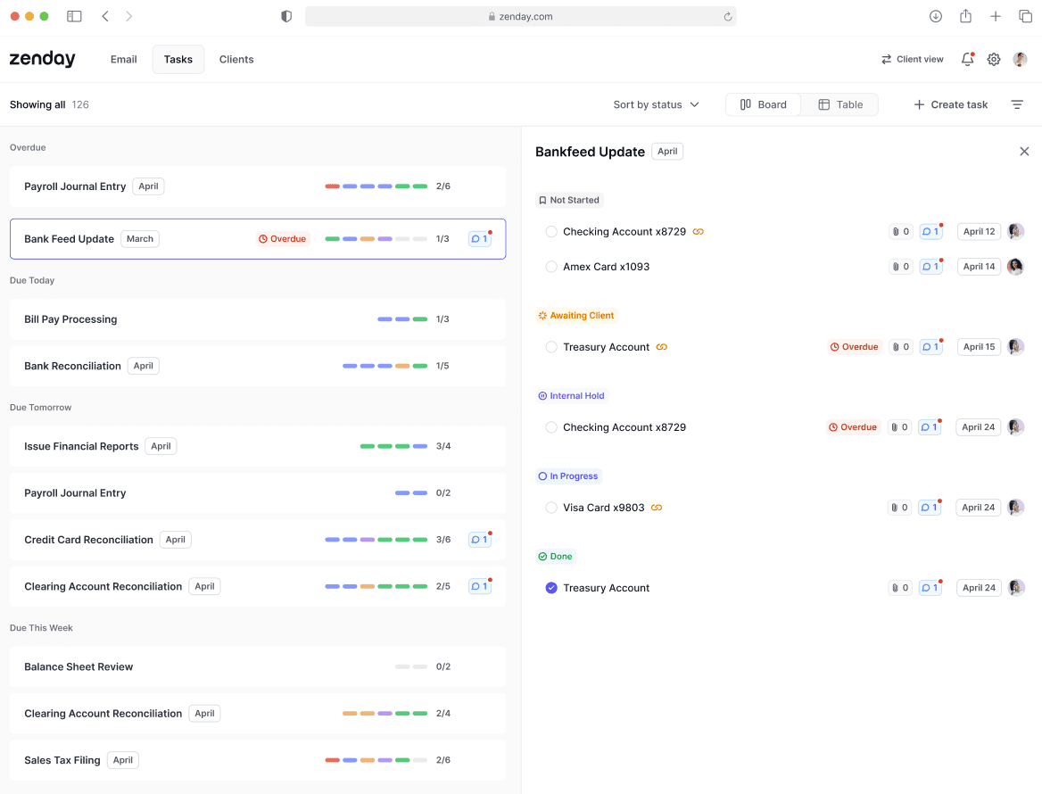Click link icon next to Visa Card x9803
1042x794 pixels.
657,508
